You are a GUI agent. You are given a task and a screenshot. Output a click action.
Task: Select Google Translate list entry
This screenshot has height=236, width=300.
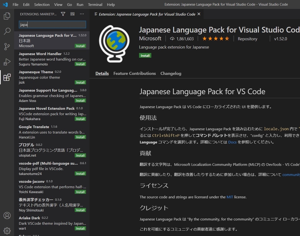point(52,132)
